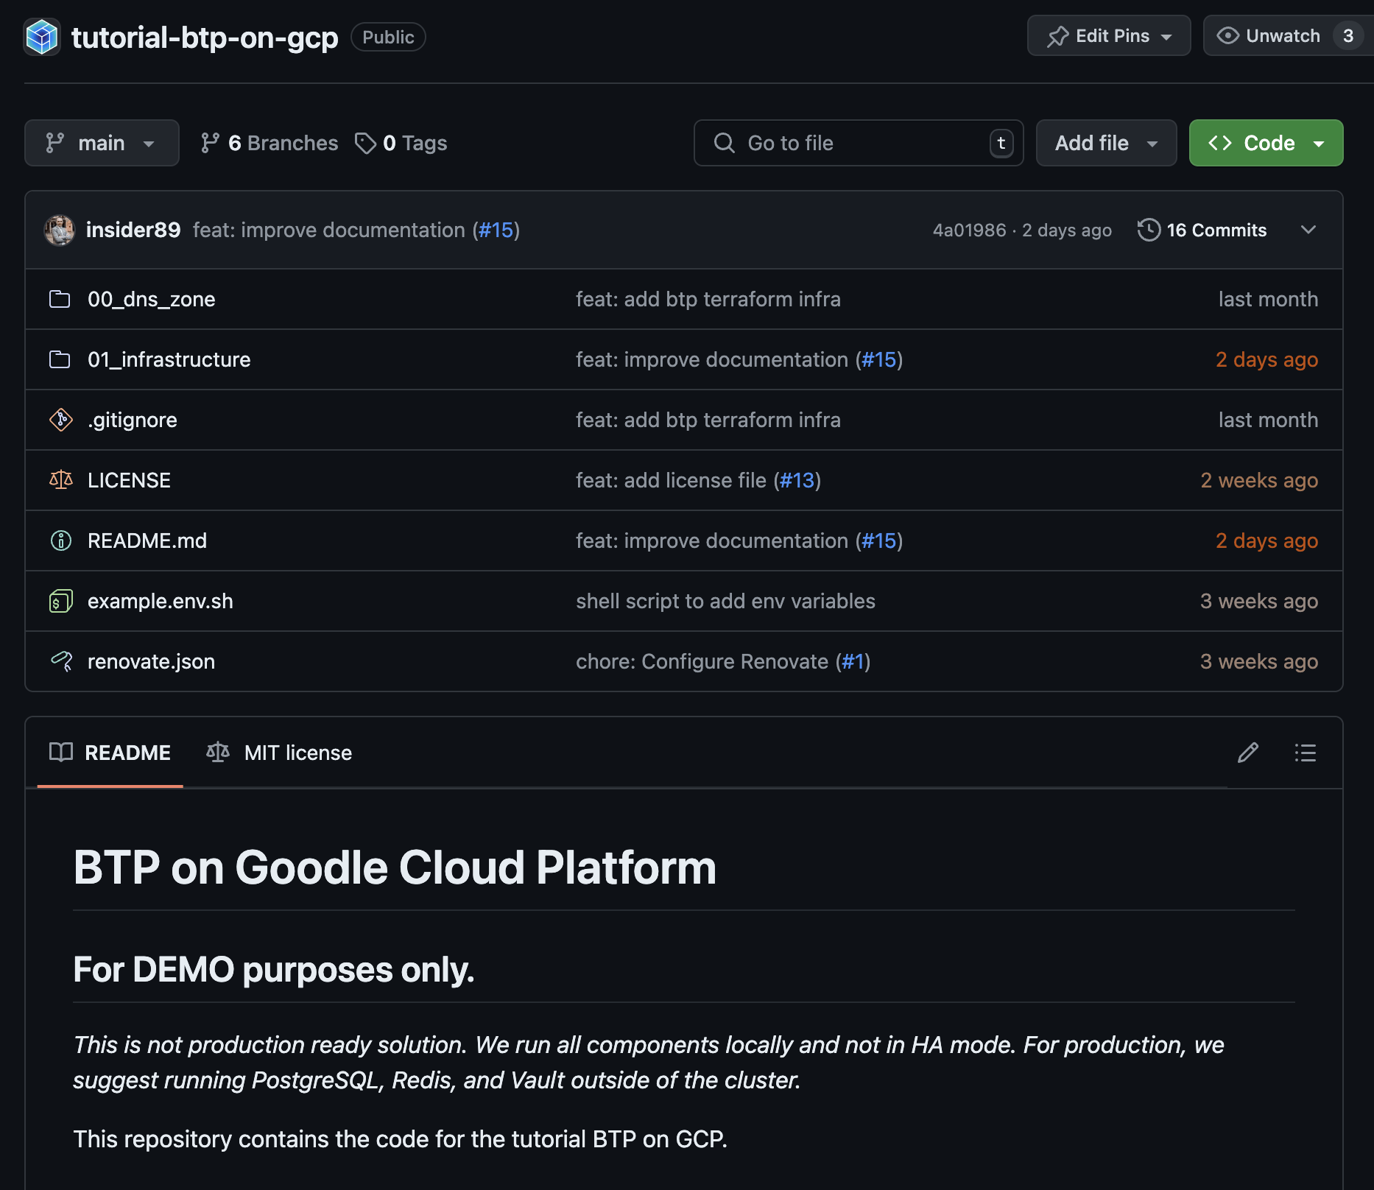The height and width of the screenshot is (1190, 1374).
Task: Expand latest commit details chevron
Action: pyautogui.click(x=1308, y=230)
